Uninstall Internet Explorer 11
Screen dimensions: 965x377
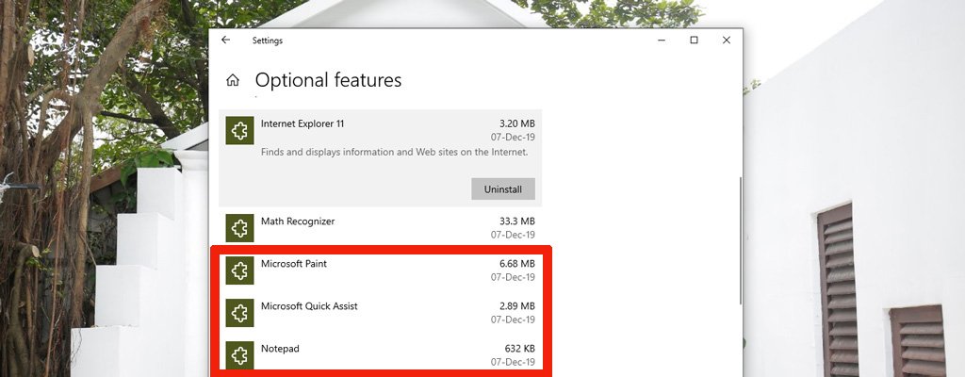pos(502,189)
